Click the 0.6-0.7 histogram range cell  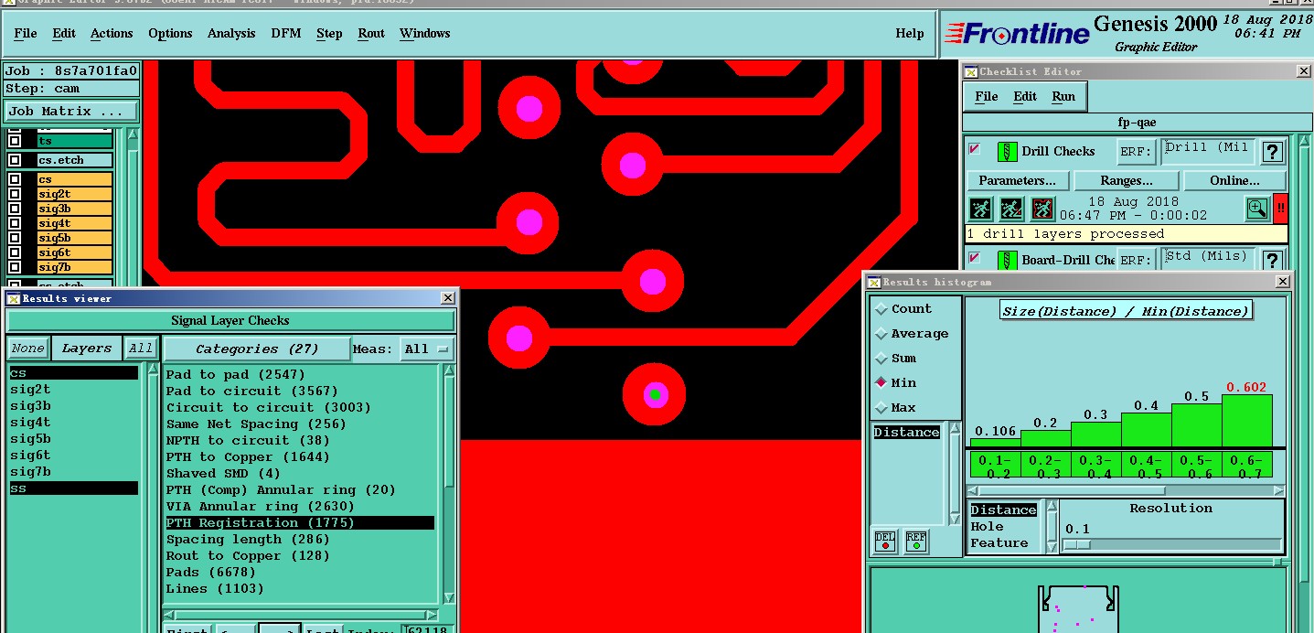1246,466
